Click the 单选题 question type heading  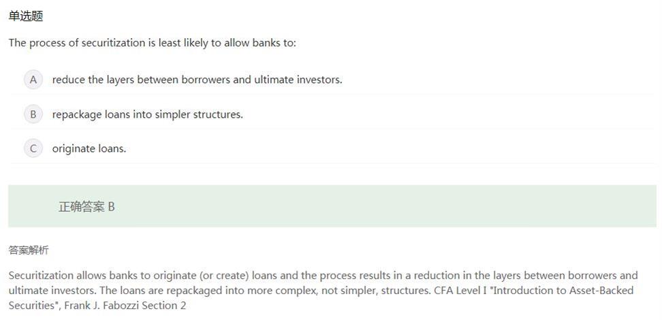[26, 16]
